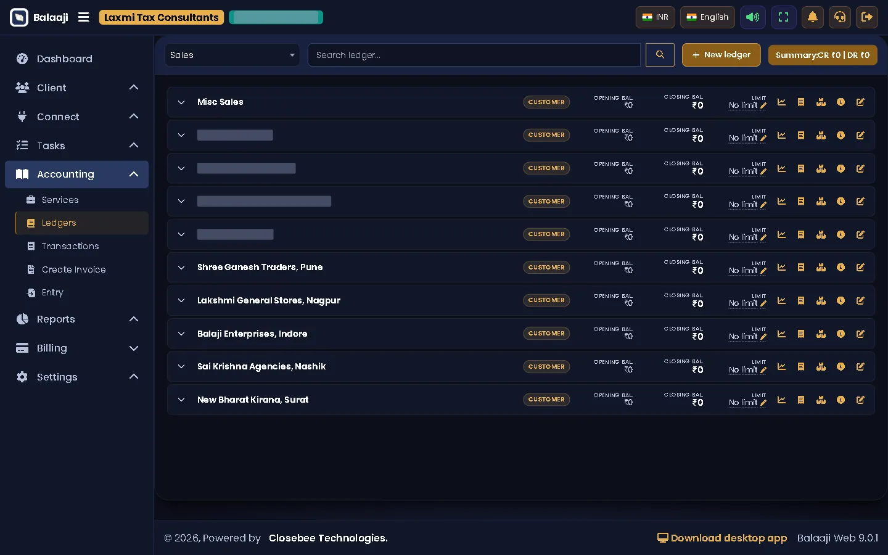
Task: Click the search magnifier button
Action: coord(660,55)
